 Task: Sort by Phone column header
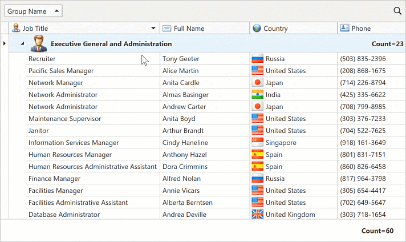pos(372,28)
